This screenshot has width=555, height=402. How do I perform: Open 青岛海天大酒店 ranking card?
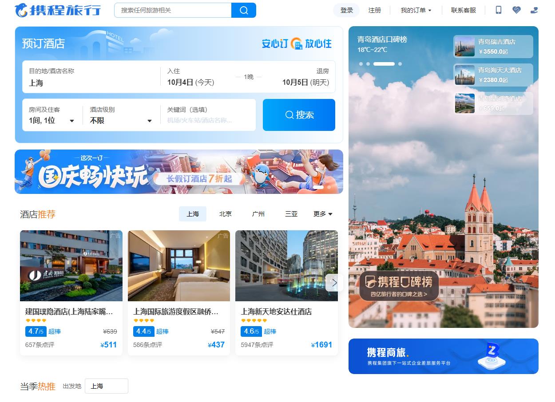[x=493, y=75]
